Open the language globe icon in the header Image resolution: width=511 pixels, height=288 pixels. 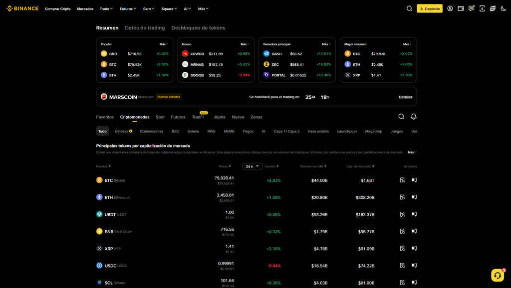click(x=493, y=9)
